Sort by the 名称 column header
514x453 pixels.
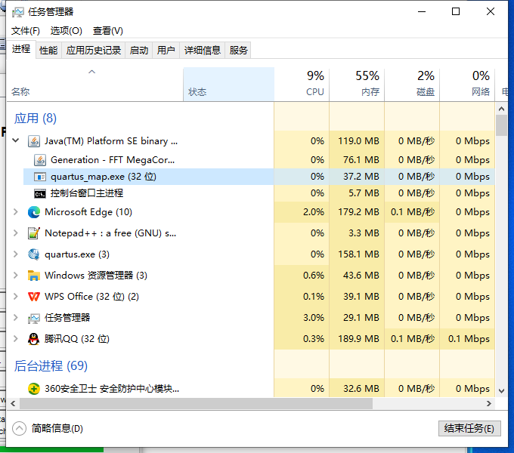[94, 85]
